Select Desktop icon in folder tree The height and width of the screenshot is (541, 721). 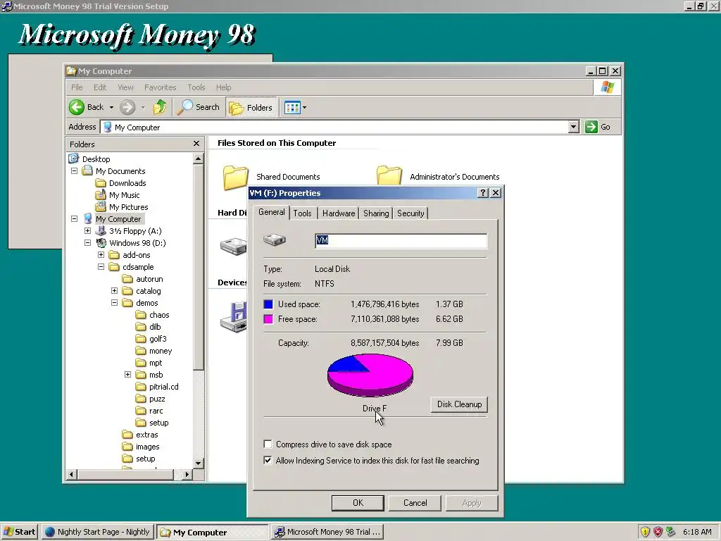(x=73, y=158)
